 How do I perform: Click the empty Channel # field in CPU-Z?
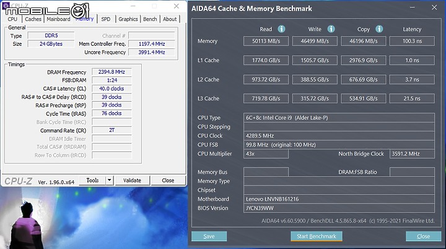tap(152, 35)
